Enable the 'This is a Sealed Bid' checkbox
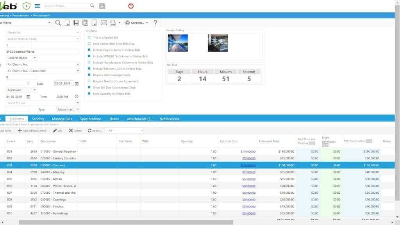The height and width of the screenshot is (225, 400). [x=89, y=37]
